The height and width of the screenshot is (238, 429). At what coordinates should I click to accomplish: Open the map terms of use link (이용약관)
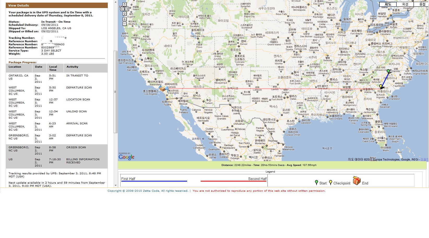[x=425, y=159]
